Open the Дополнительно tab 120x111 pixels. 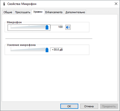[75, 12]
